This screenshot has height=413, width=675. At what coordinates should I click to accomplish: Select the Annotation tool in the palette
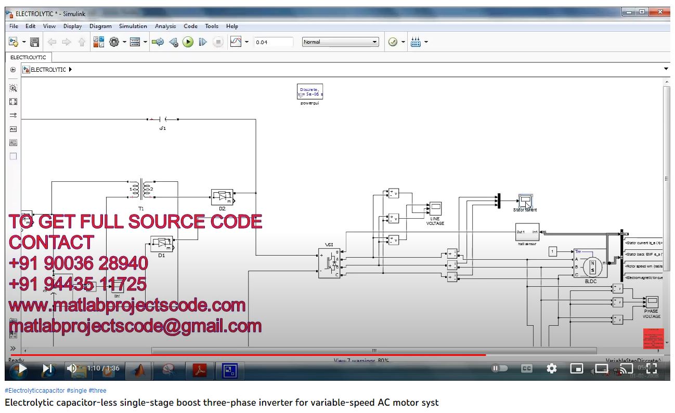point(14,129)
